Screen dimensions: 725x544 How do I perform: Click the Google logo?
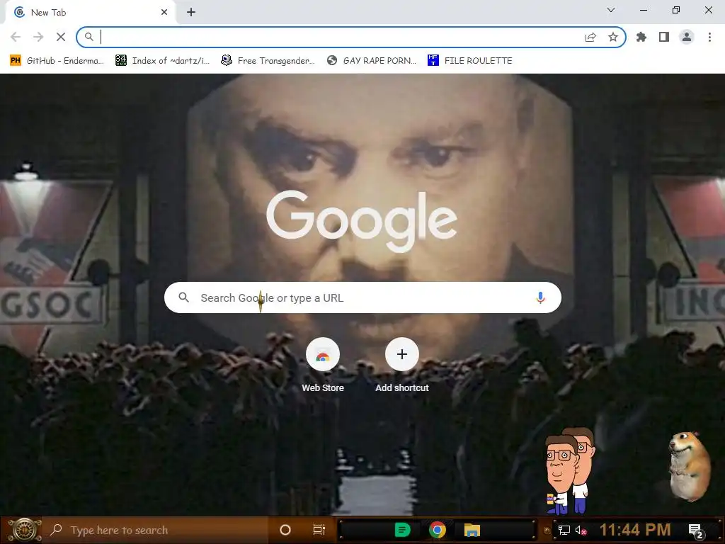click(x=362, y=220)
